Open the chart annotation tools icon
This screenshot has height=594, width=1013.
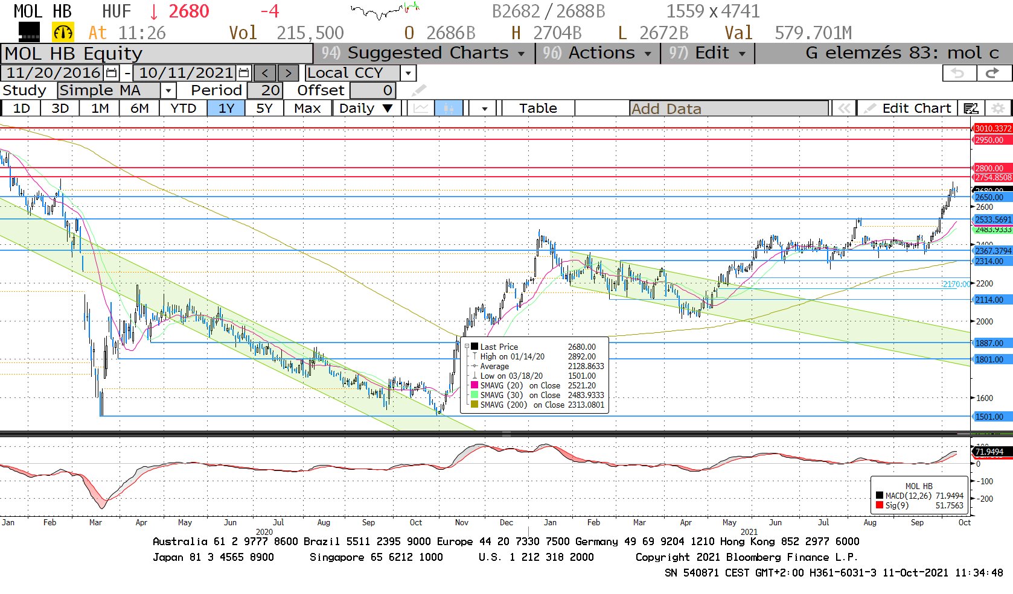pos(971,109)
